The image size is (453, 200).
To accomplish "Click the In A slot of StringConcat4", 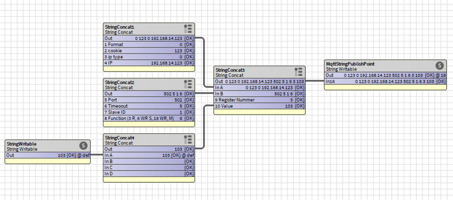I will click(149, 155).
